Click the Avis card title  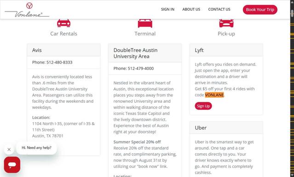click(37, 50)
